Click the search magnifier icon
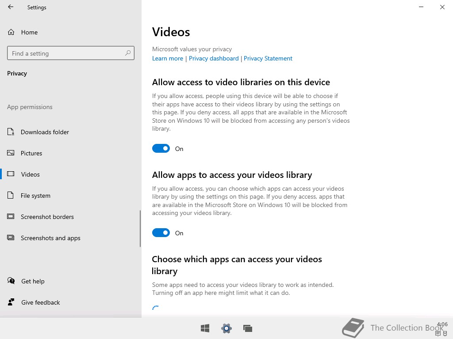Image resolution: width=453 pixels, height=339 pixels. coord(128,53)
